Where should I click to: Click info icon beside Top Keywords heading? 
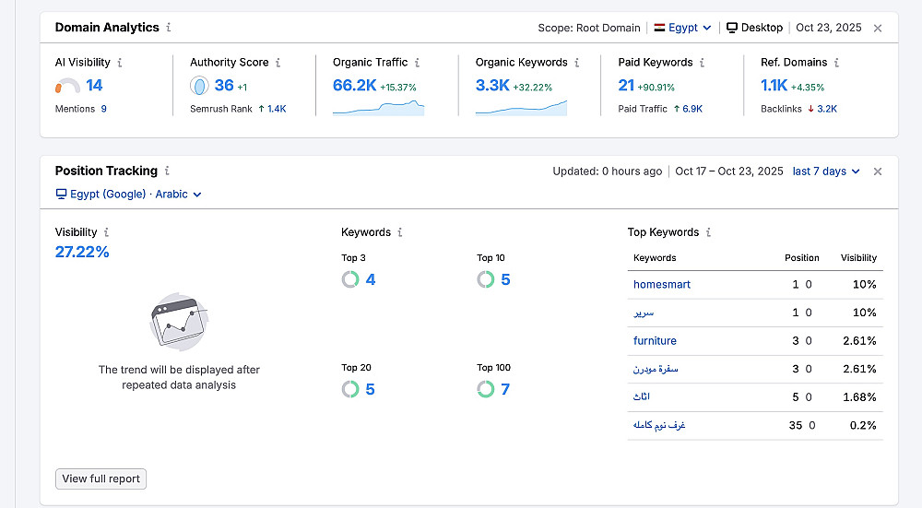coord(708,232)
